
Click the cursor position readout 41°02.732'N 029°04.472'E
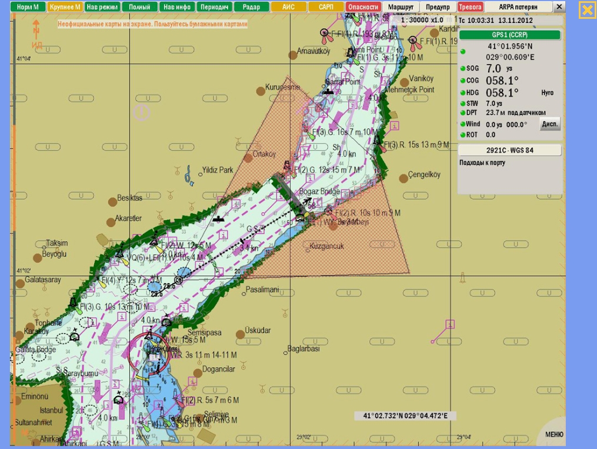tap(405, 416)
